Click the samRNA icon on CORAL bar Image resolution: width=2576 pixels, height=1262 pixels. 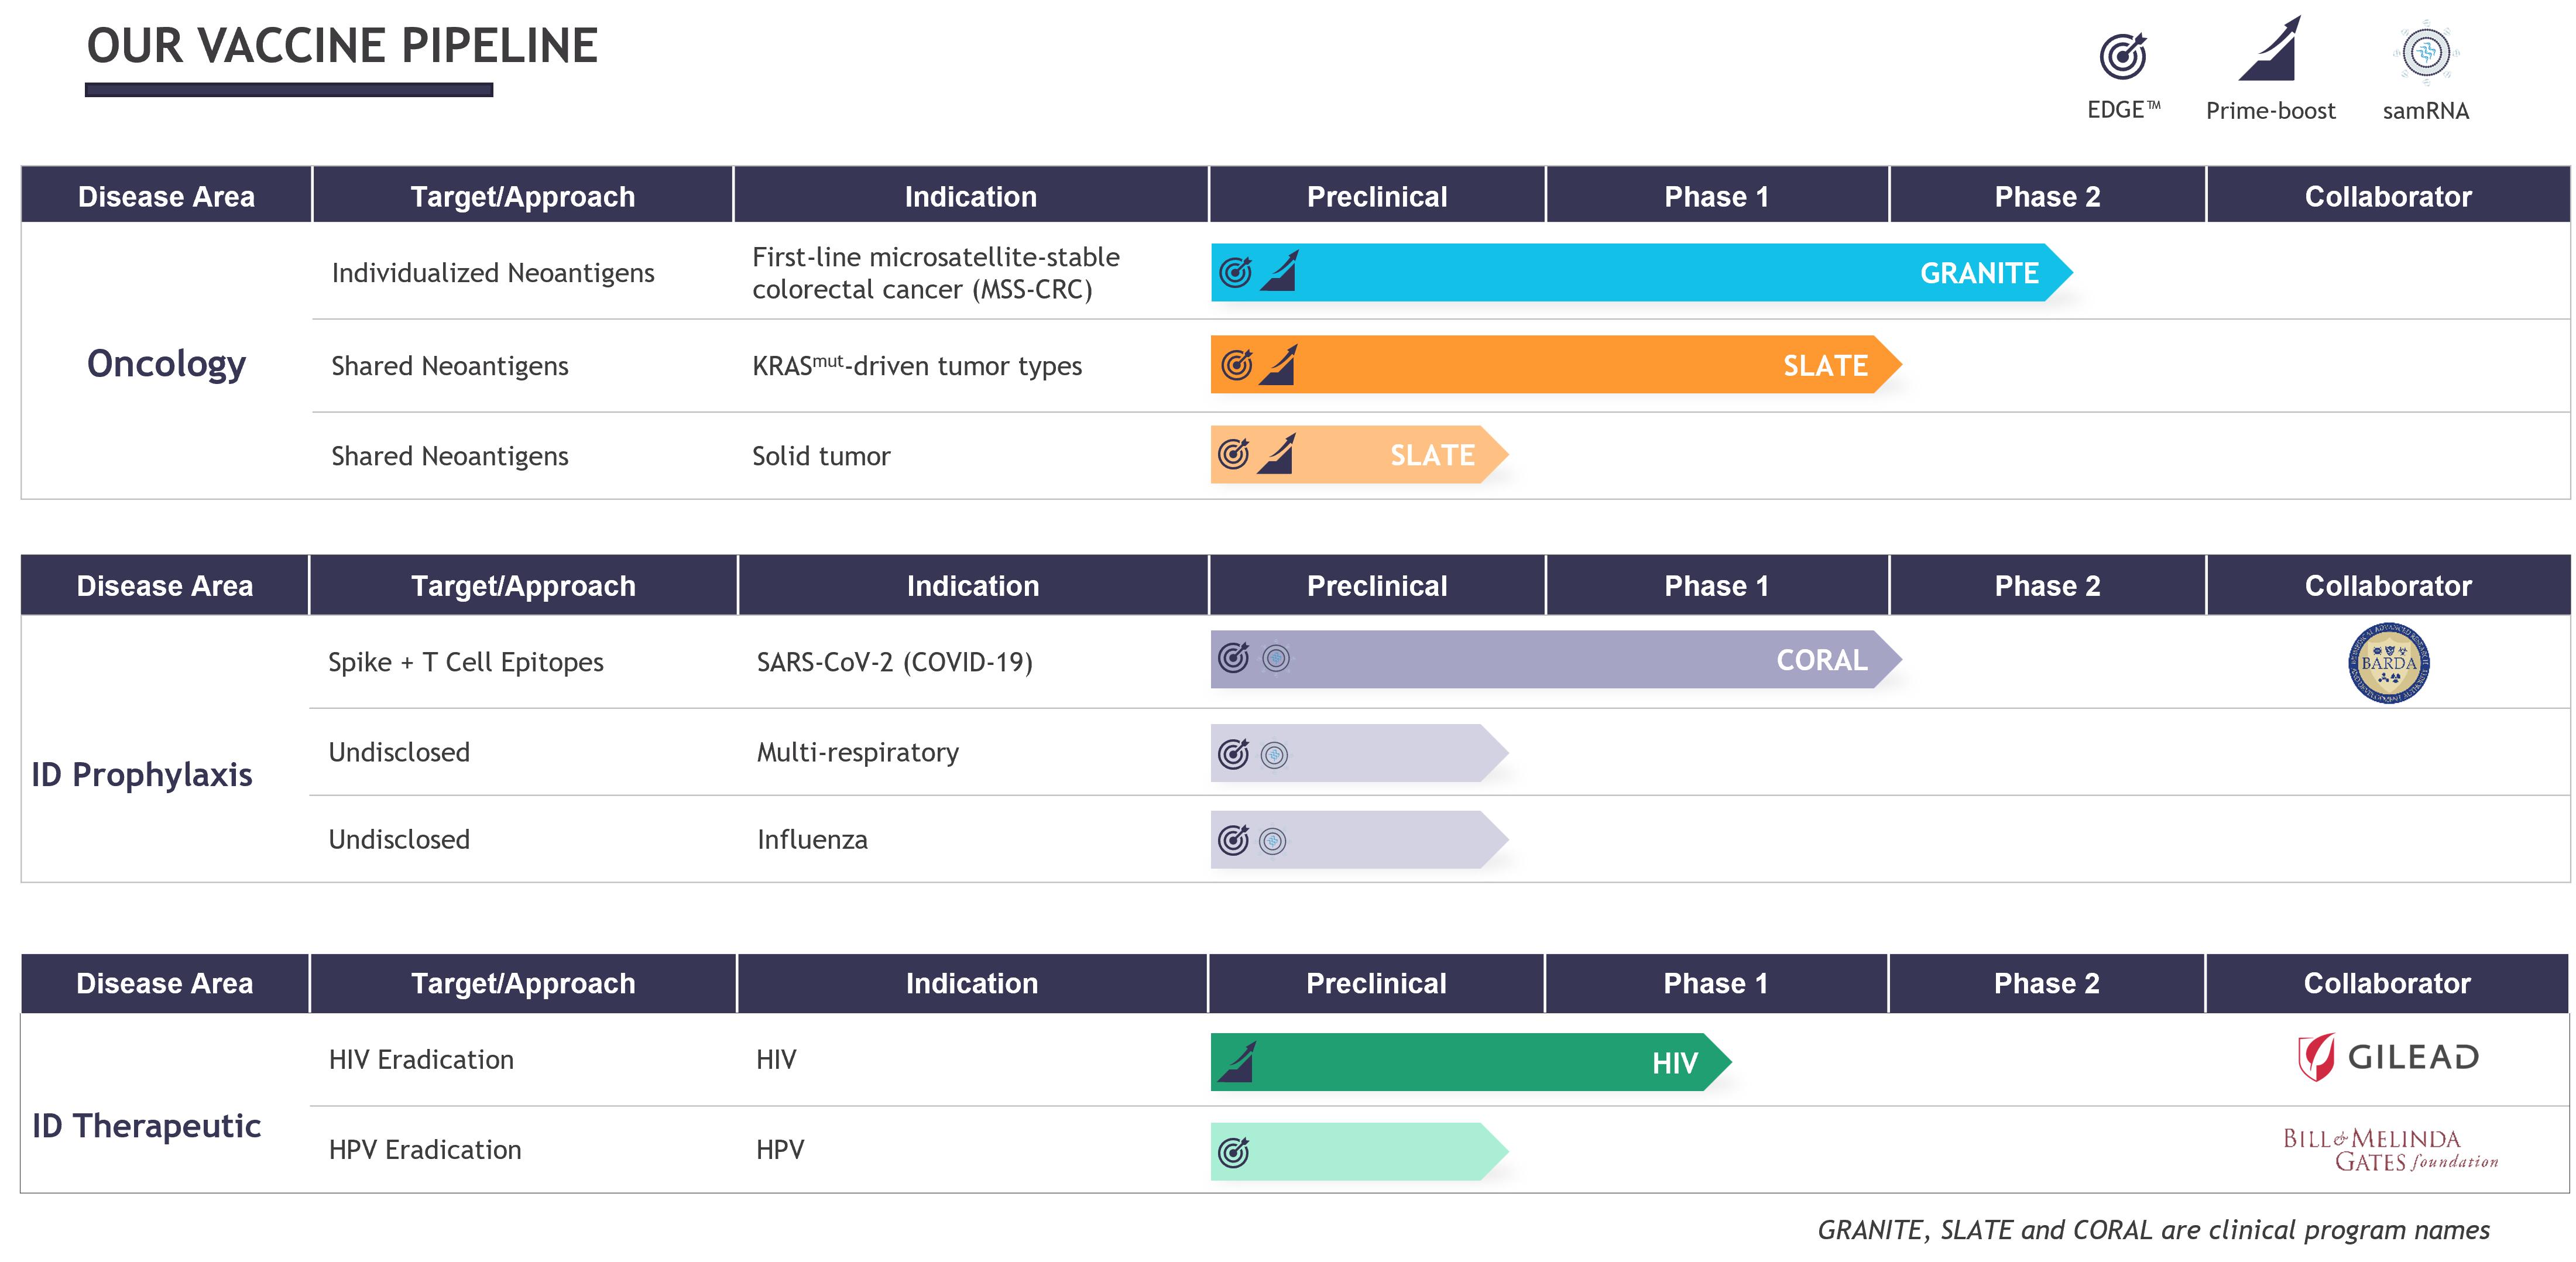click(x=1276, y=658)
